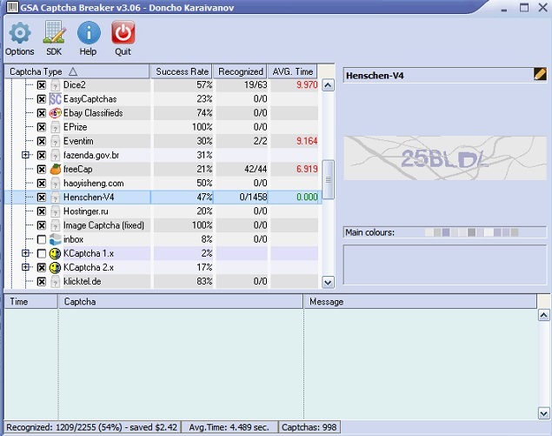Click the Recognized 1209/2255 status bar entry

click(x=92, y=427)
